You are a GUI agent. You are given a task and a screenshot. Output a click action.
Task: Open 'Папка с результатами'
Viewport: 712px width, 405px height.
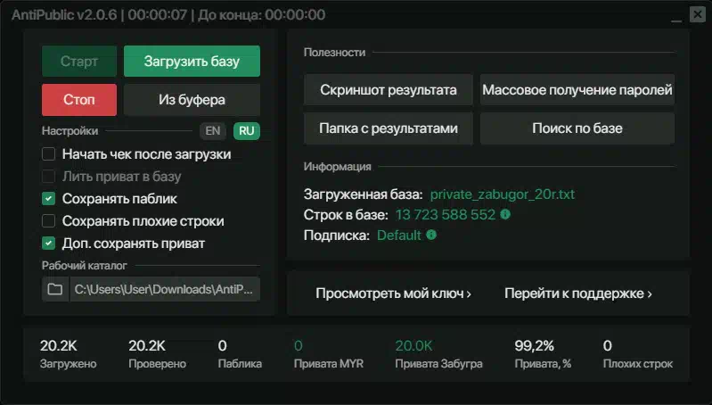389,128
